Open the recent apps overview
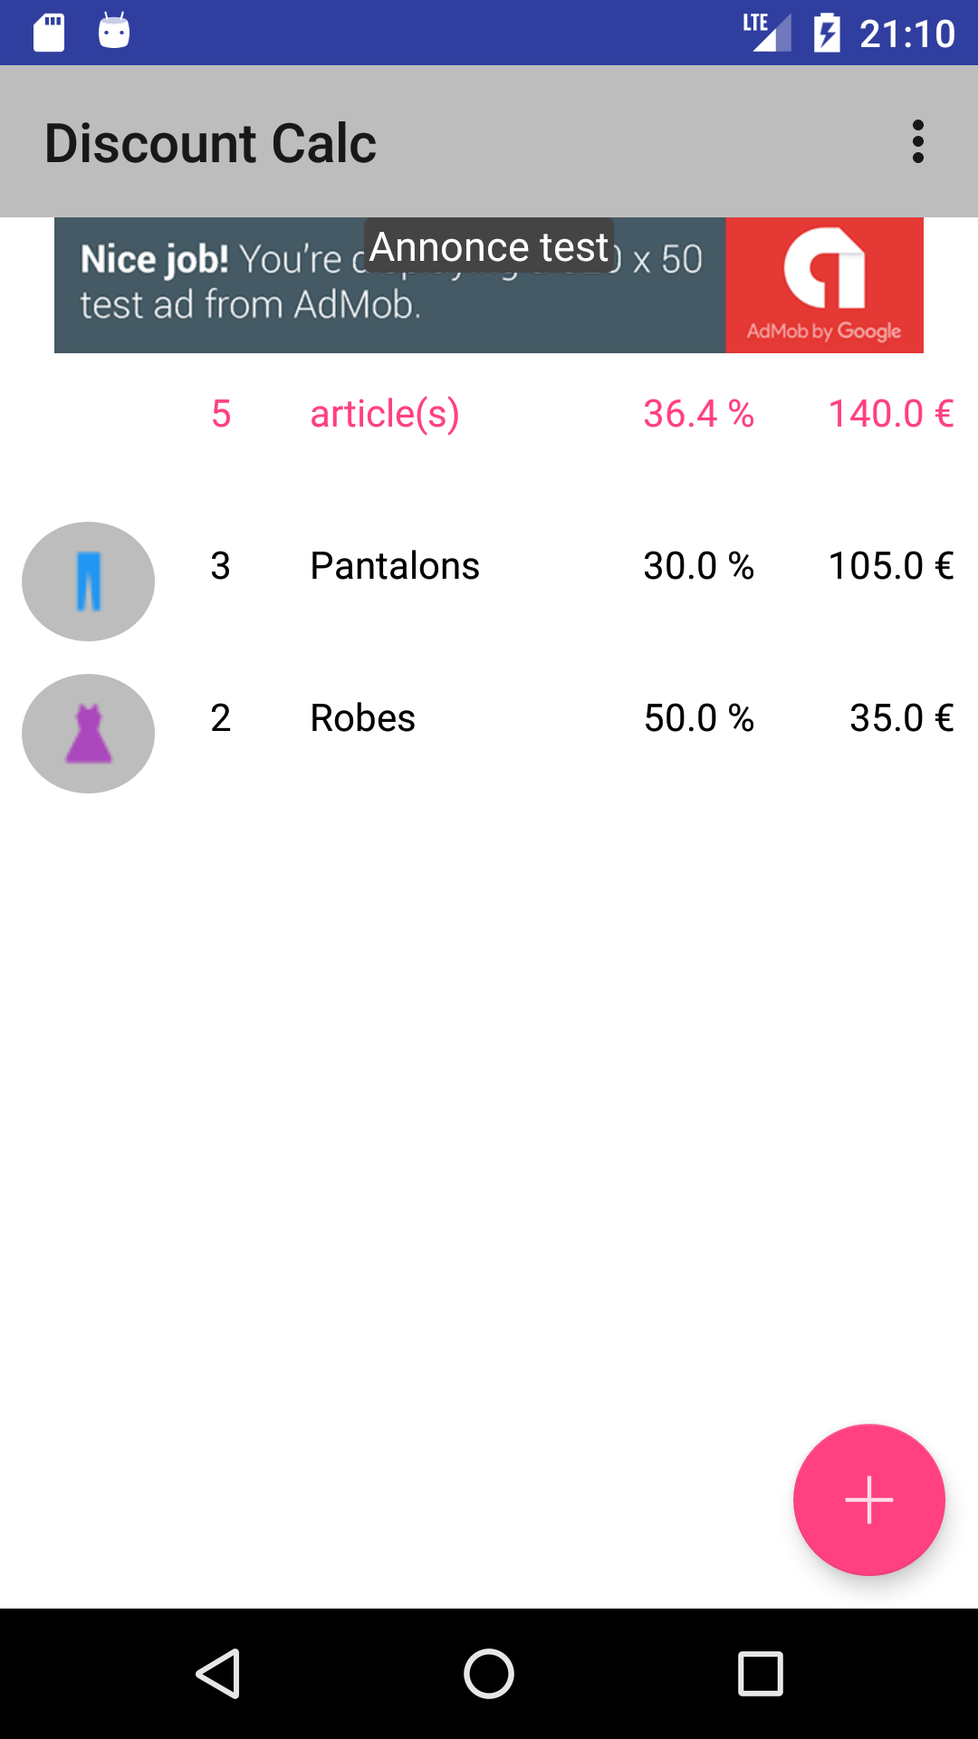The image size is (978, 1739). pyautogui.click(x=760, y=1673)
